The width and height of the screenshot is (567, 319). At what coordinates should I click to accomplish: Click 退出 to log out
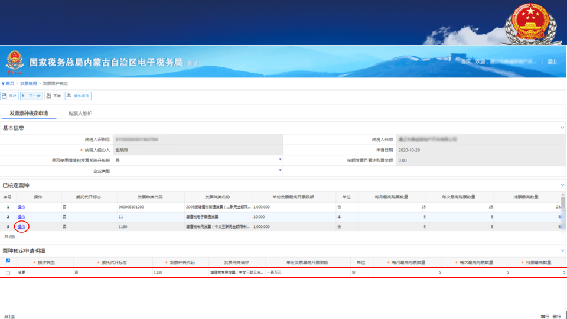552,61
